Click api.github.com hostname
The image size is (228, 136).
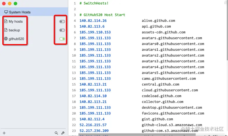[156, 26]
